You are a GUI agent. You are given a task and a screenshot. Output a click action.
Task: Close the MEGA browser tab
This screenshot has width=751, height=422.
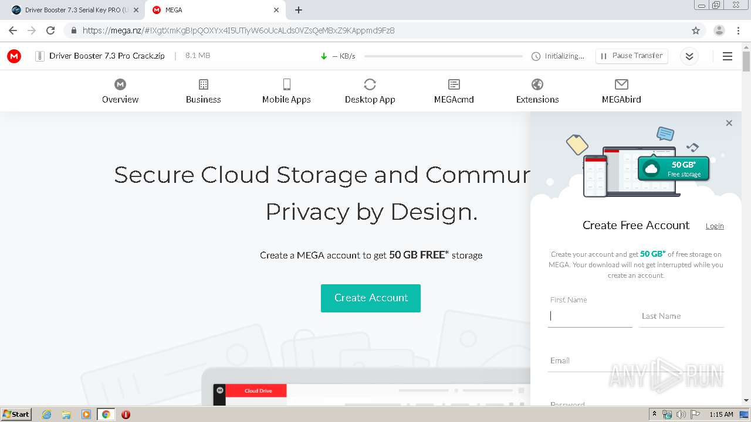[276, 10]
